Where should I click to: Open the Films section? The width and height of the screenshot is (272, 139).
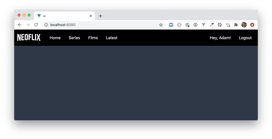coord(93,38)
